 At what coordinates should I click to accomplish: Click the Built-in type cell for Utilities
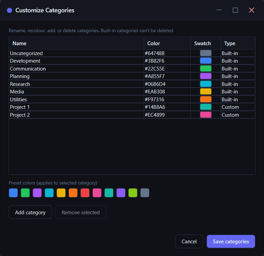(x=238, y=99)
